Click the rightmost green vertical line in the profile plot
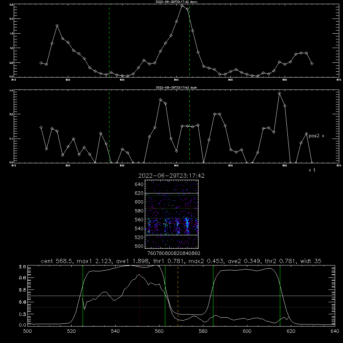Image resolution: width=343 pixels, height=343 pixels. tap(280, 296)
